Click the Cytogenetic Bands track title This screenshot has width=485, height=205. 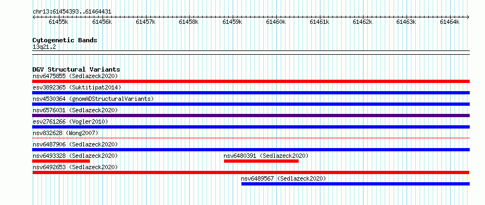click(65, 40)
